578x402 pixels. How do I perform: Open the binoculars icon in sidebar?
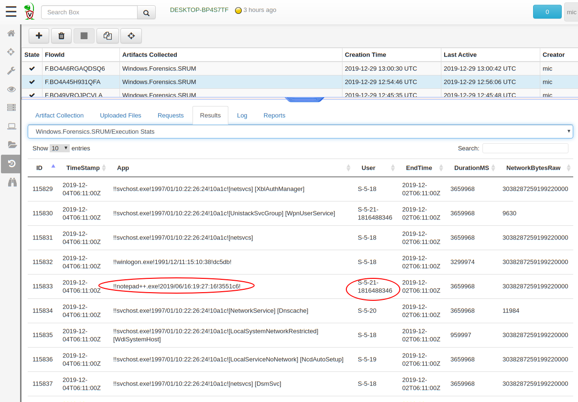(x=11, y=182)
